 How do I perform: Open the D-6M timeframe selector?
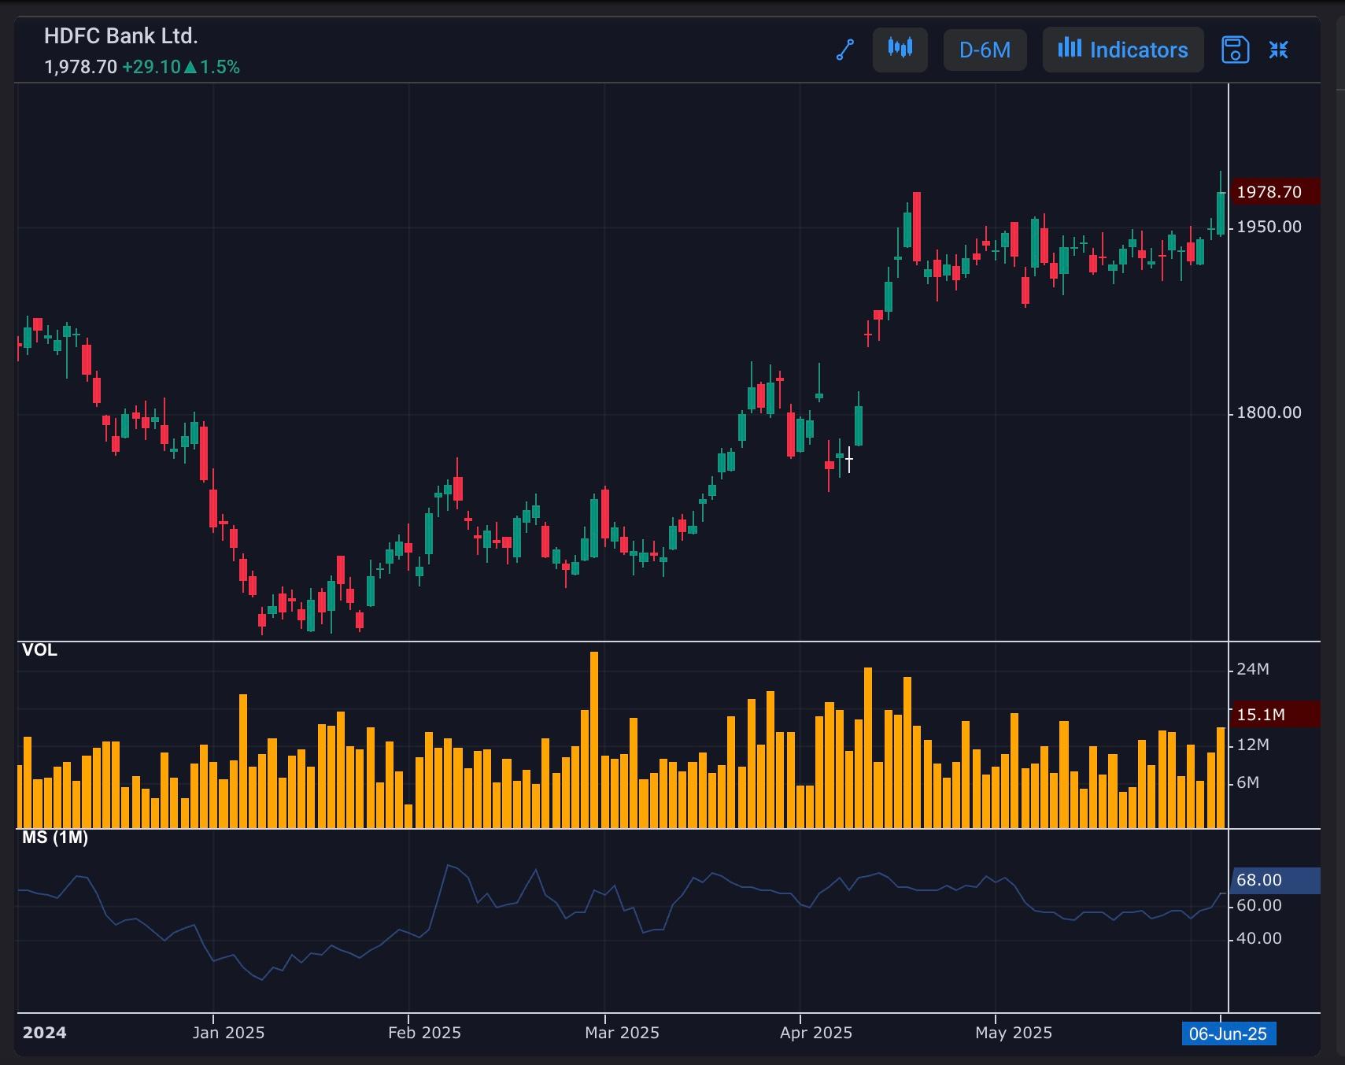(985, 50)
